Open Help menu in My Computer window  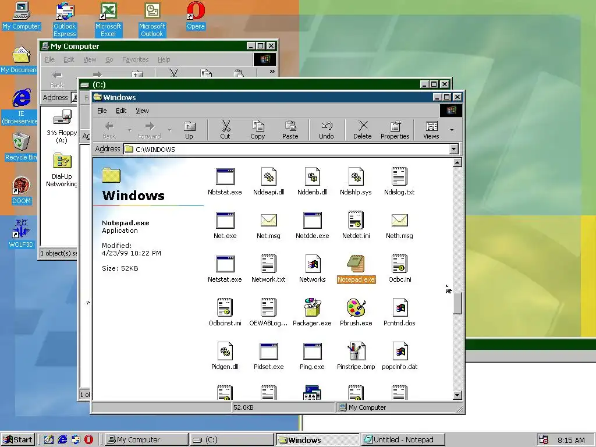(164, 59)
